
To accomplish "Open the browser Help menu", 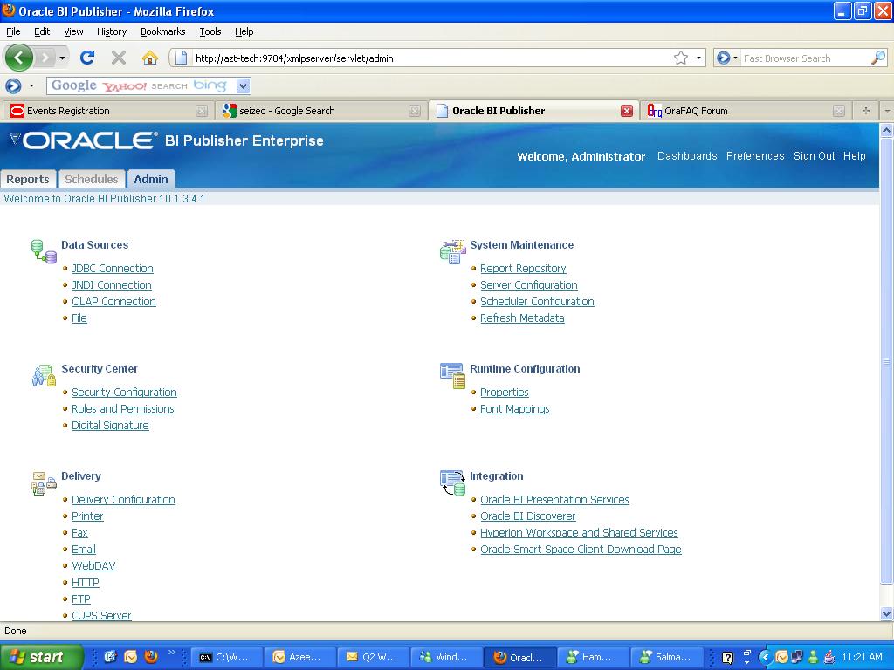I will tap(244, 31).
